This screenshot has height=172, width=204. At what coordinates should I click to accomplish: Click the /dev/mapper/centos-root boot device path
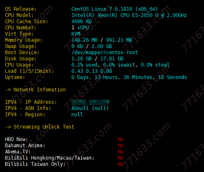tap(104, 53)
